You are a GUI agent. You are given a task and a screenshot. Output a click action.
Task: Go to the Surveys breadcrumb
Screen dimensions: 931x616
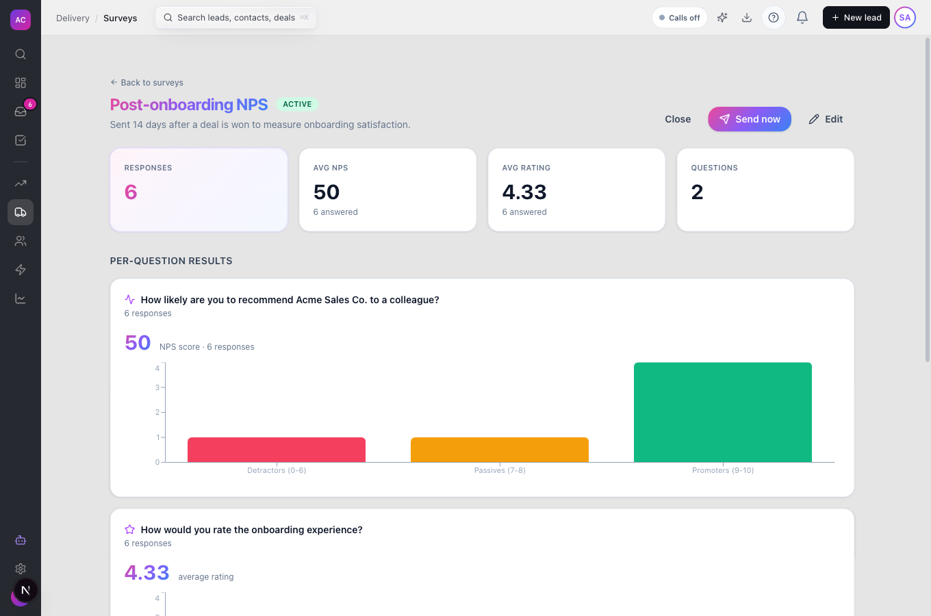[x=120, y=18]
